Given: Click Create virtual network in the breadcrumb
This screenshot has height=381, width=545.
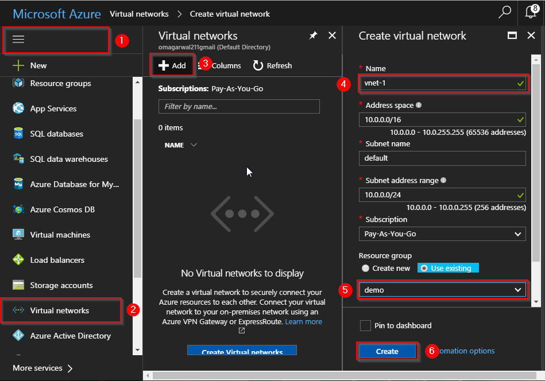Looking at the screenshot, I should tap(230, 14).
